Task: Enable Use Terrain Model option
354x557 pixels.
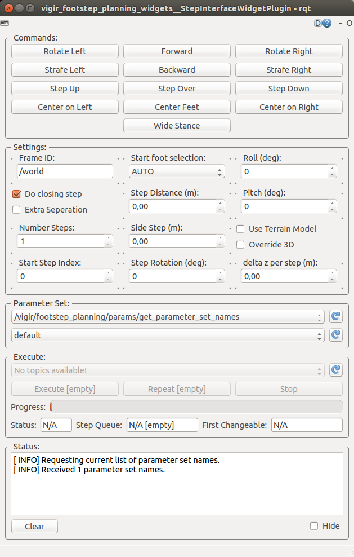Action: (240, 229)
